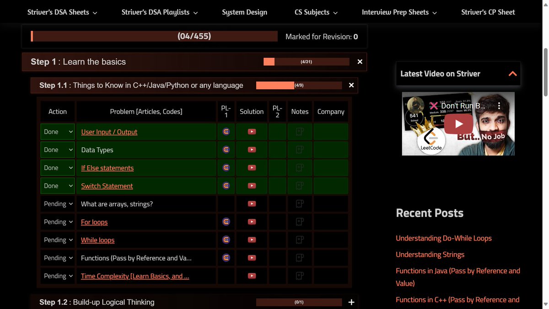Image resolution: width=549 pixels, height=309 pixels.
Task: Open PL-1 coding icon for Data Types
Action: click(x=226, y=149)
